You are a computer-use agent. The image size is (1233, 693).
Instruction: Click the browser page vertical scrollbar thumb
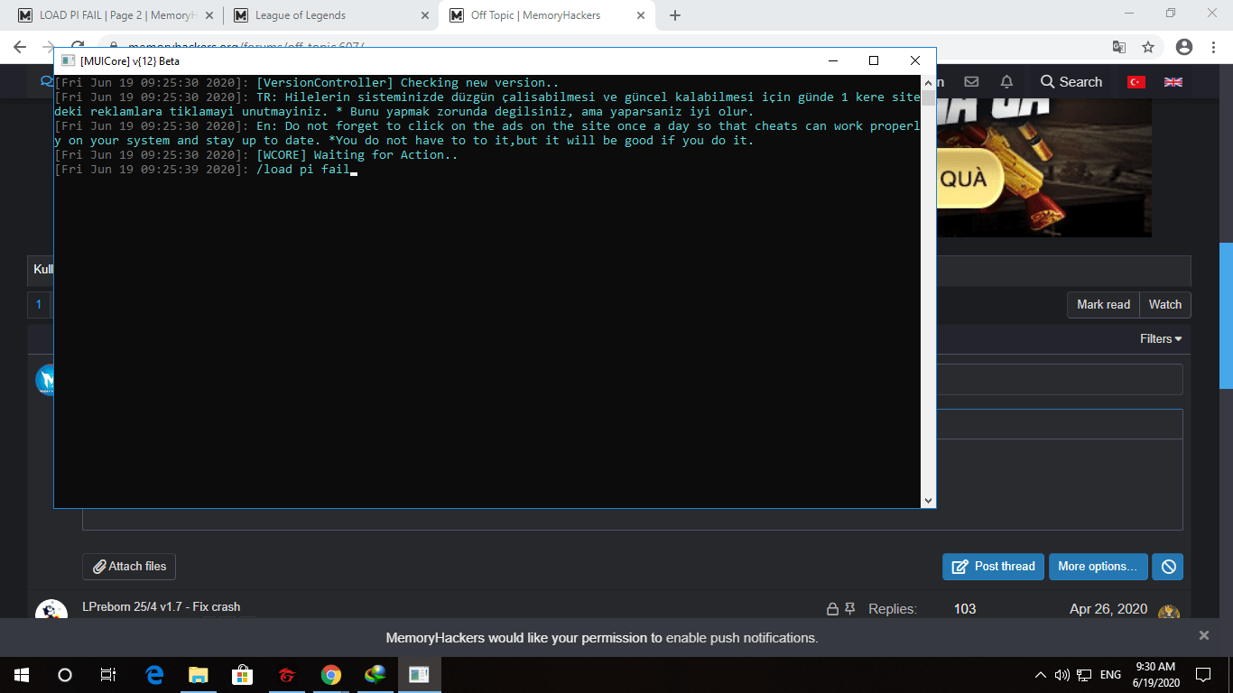pos(1226,316)
